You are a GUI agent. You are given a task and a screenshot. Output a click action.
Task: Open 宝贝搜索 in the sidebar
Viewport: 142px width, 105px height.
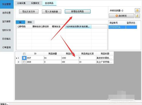coord(7,22)
